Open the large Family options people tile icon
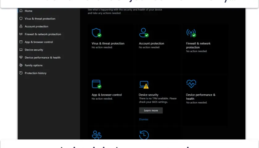The height and width of the screenshot is (148, 259). click(97, 135)
